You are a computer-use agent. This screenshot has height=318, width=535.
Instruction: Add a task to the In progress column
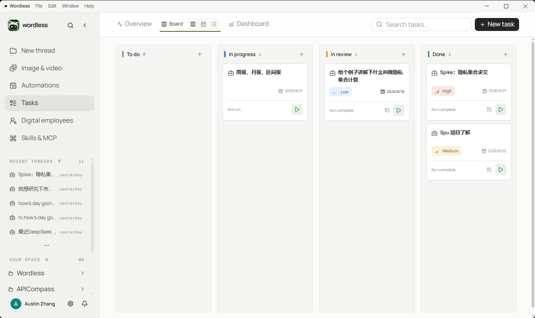click(x=302, y=54)
